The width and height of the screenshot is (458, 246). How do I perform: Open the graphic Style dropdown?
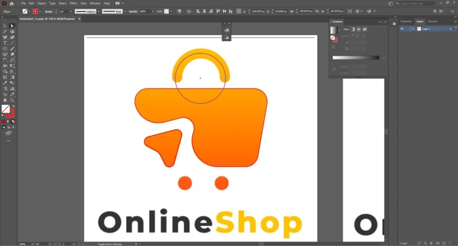tap(171, 11)
